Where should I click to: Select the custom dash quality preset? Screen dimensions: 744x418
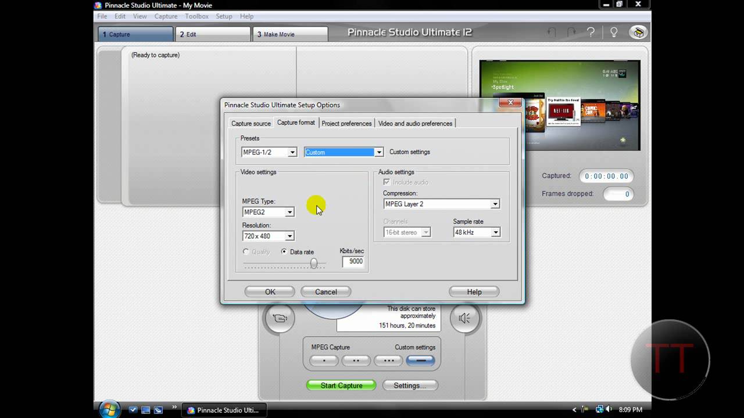click(x=421, y=361)
